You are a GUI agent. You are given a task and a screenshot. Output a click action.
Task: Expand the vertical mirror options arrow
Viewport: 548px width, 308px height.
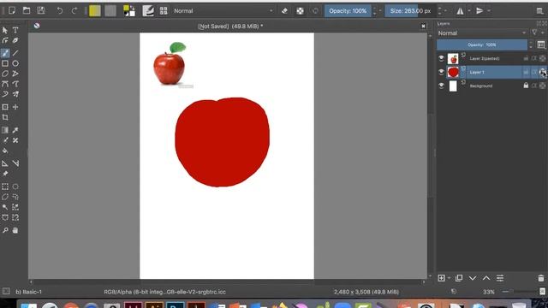(x=489, y=11)
